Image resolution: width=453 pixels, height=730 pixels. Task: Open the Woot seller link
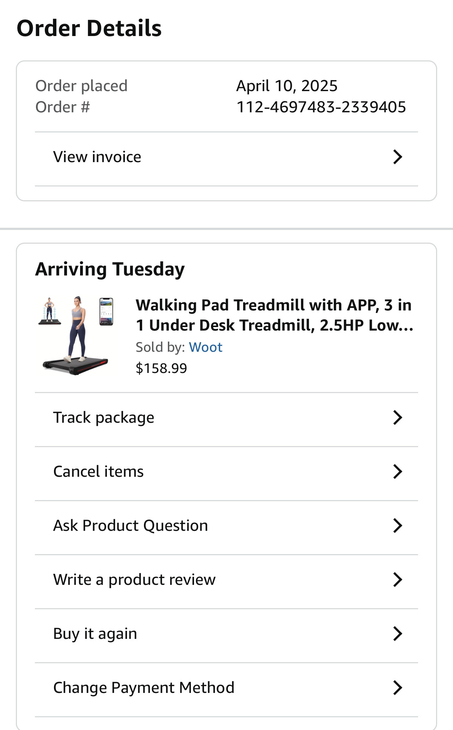coord(206,347)
